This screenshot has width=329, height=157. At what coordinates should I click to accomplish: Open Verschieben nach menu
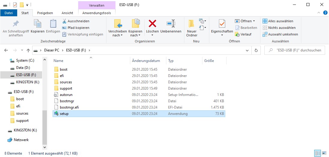pos(118,28)
